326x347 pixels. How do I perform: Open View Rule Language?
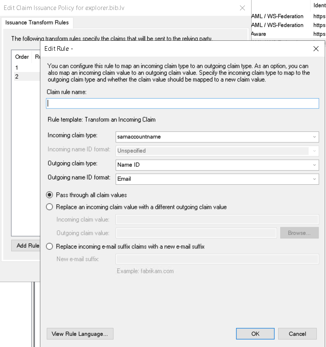pyautogui.click(x=80, y=334)
